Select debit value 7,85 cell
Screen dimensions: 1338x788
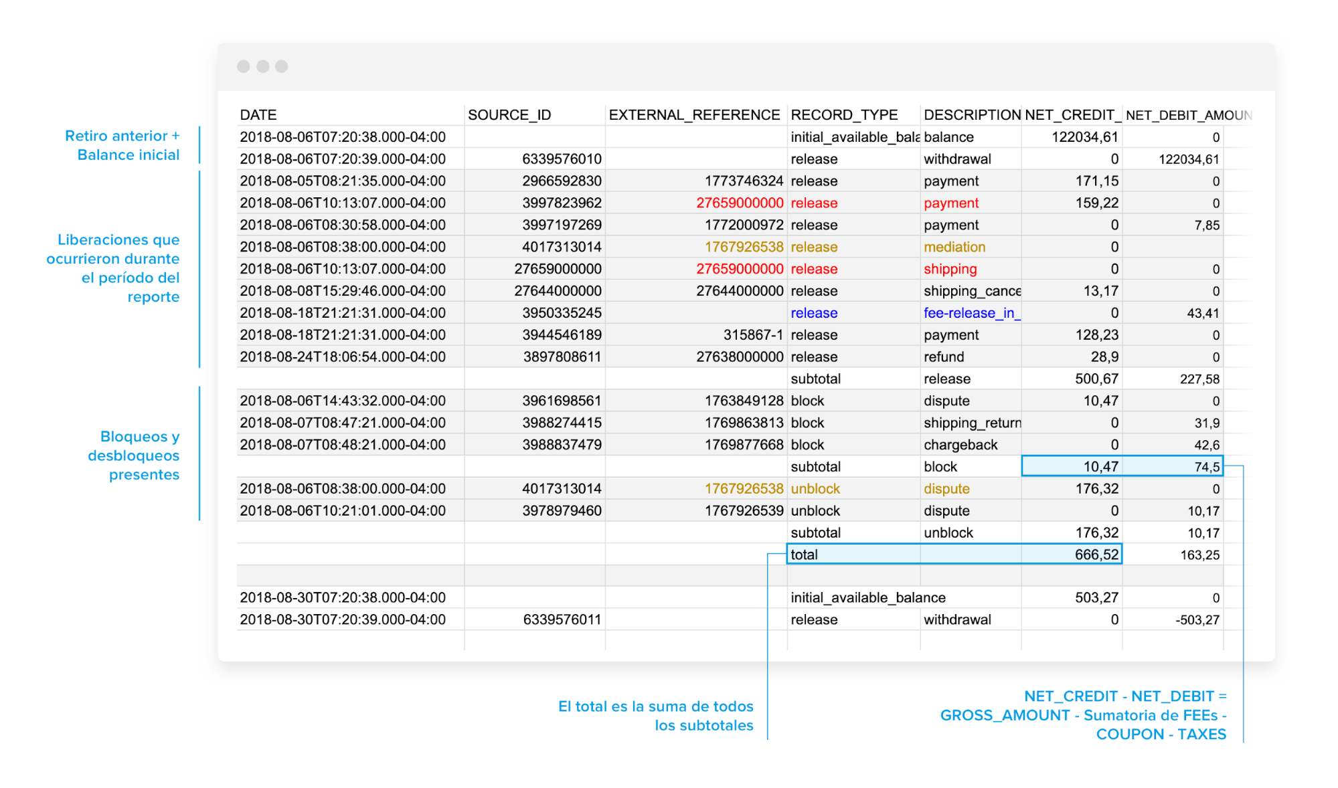pyautogui.click(x=1173, y=225)
